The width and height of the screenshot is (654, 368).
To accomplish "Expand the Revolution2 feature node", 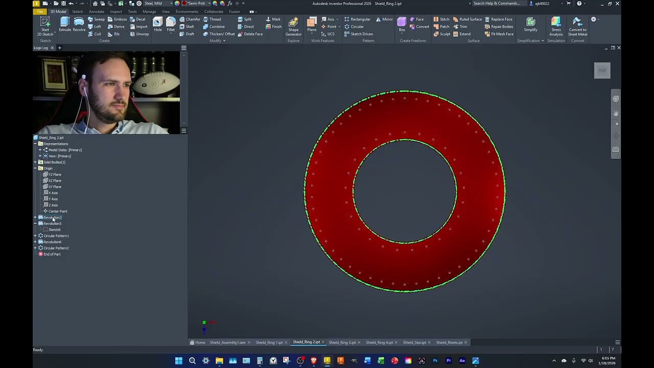I will point(35,217).
